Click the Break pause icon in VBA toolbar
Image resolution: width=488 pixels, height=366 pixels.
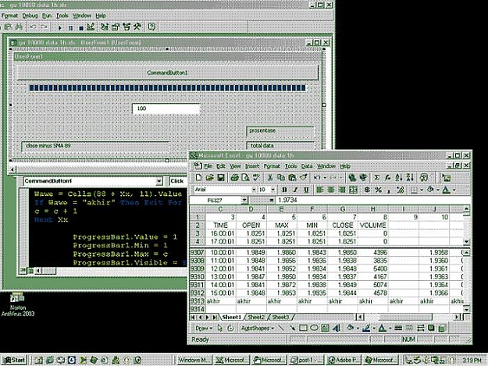(x=70, y=27)
